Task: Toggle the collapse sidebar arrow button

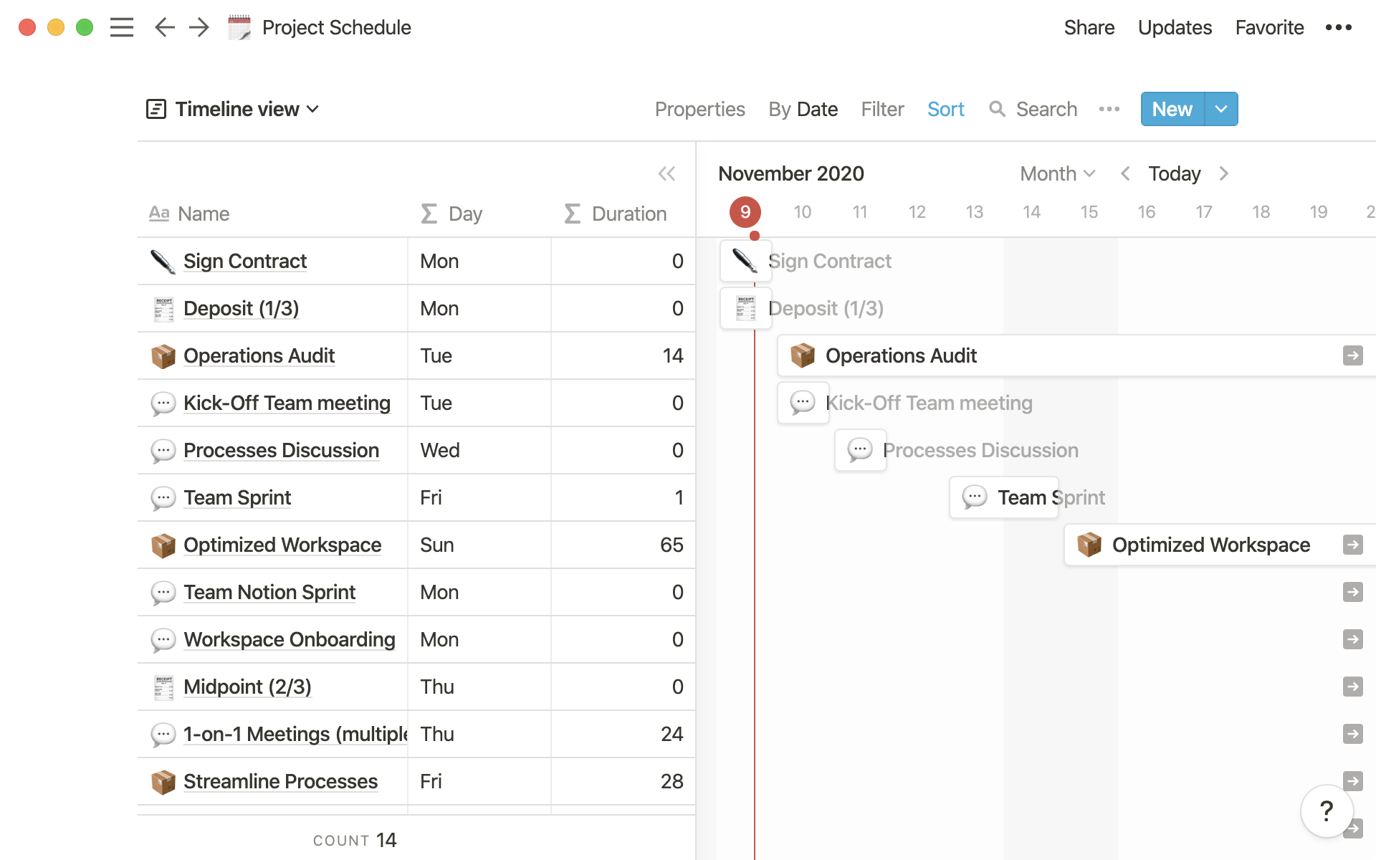Action: click(x=668, y=173)
